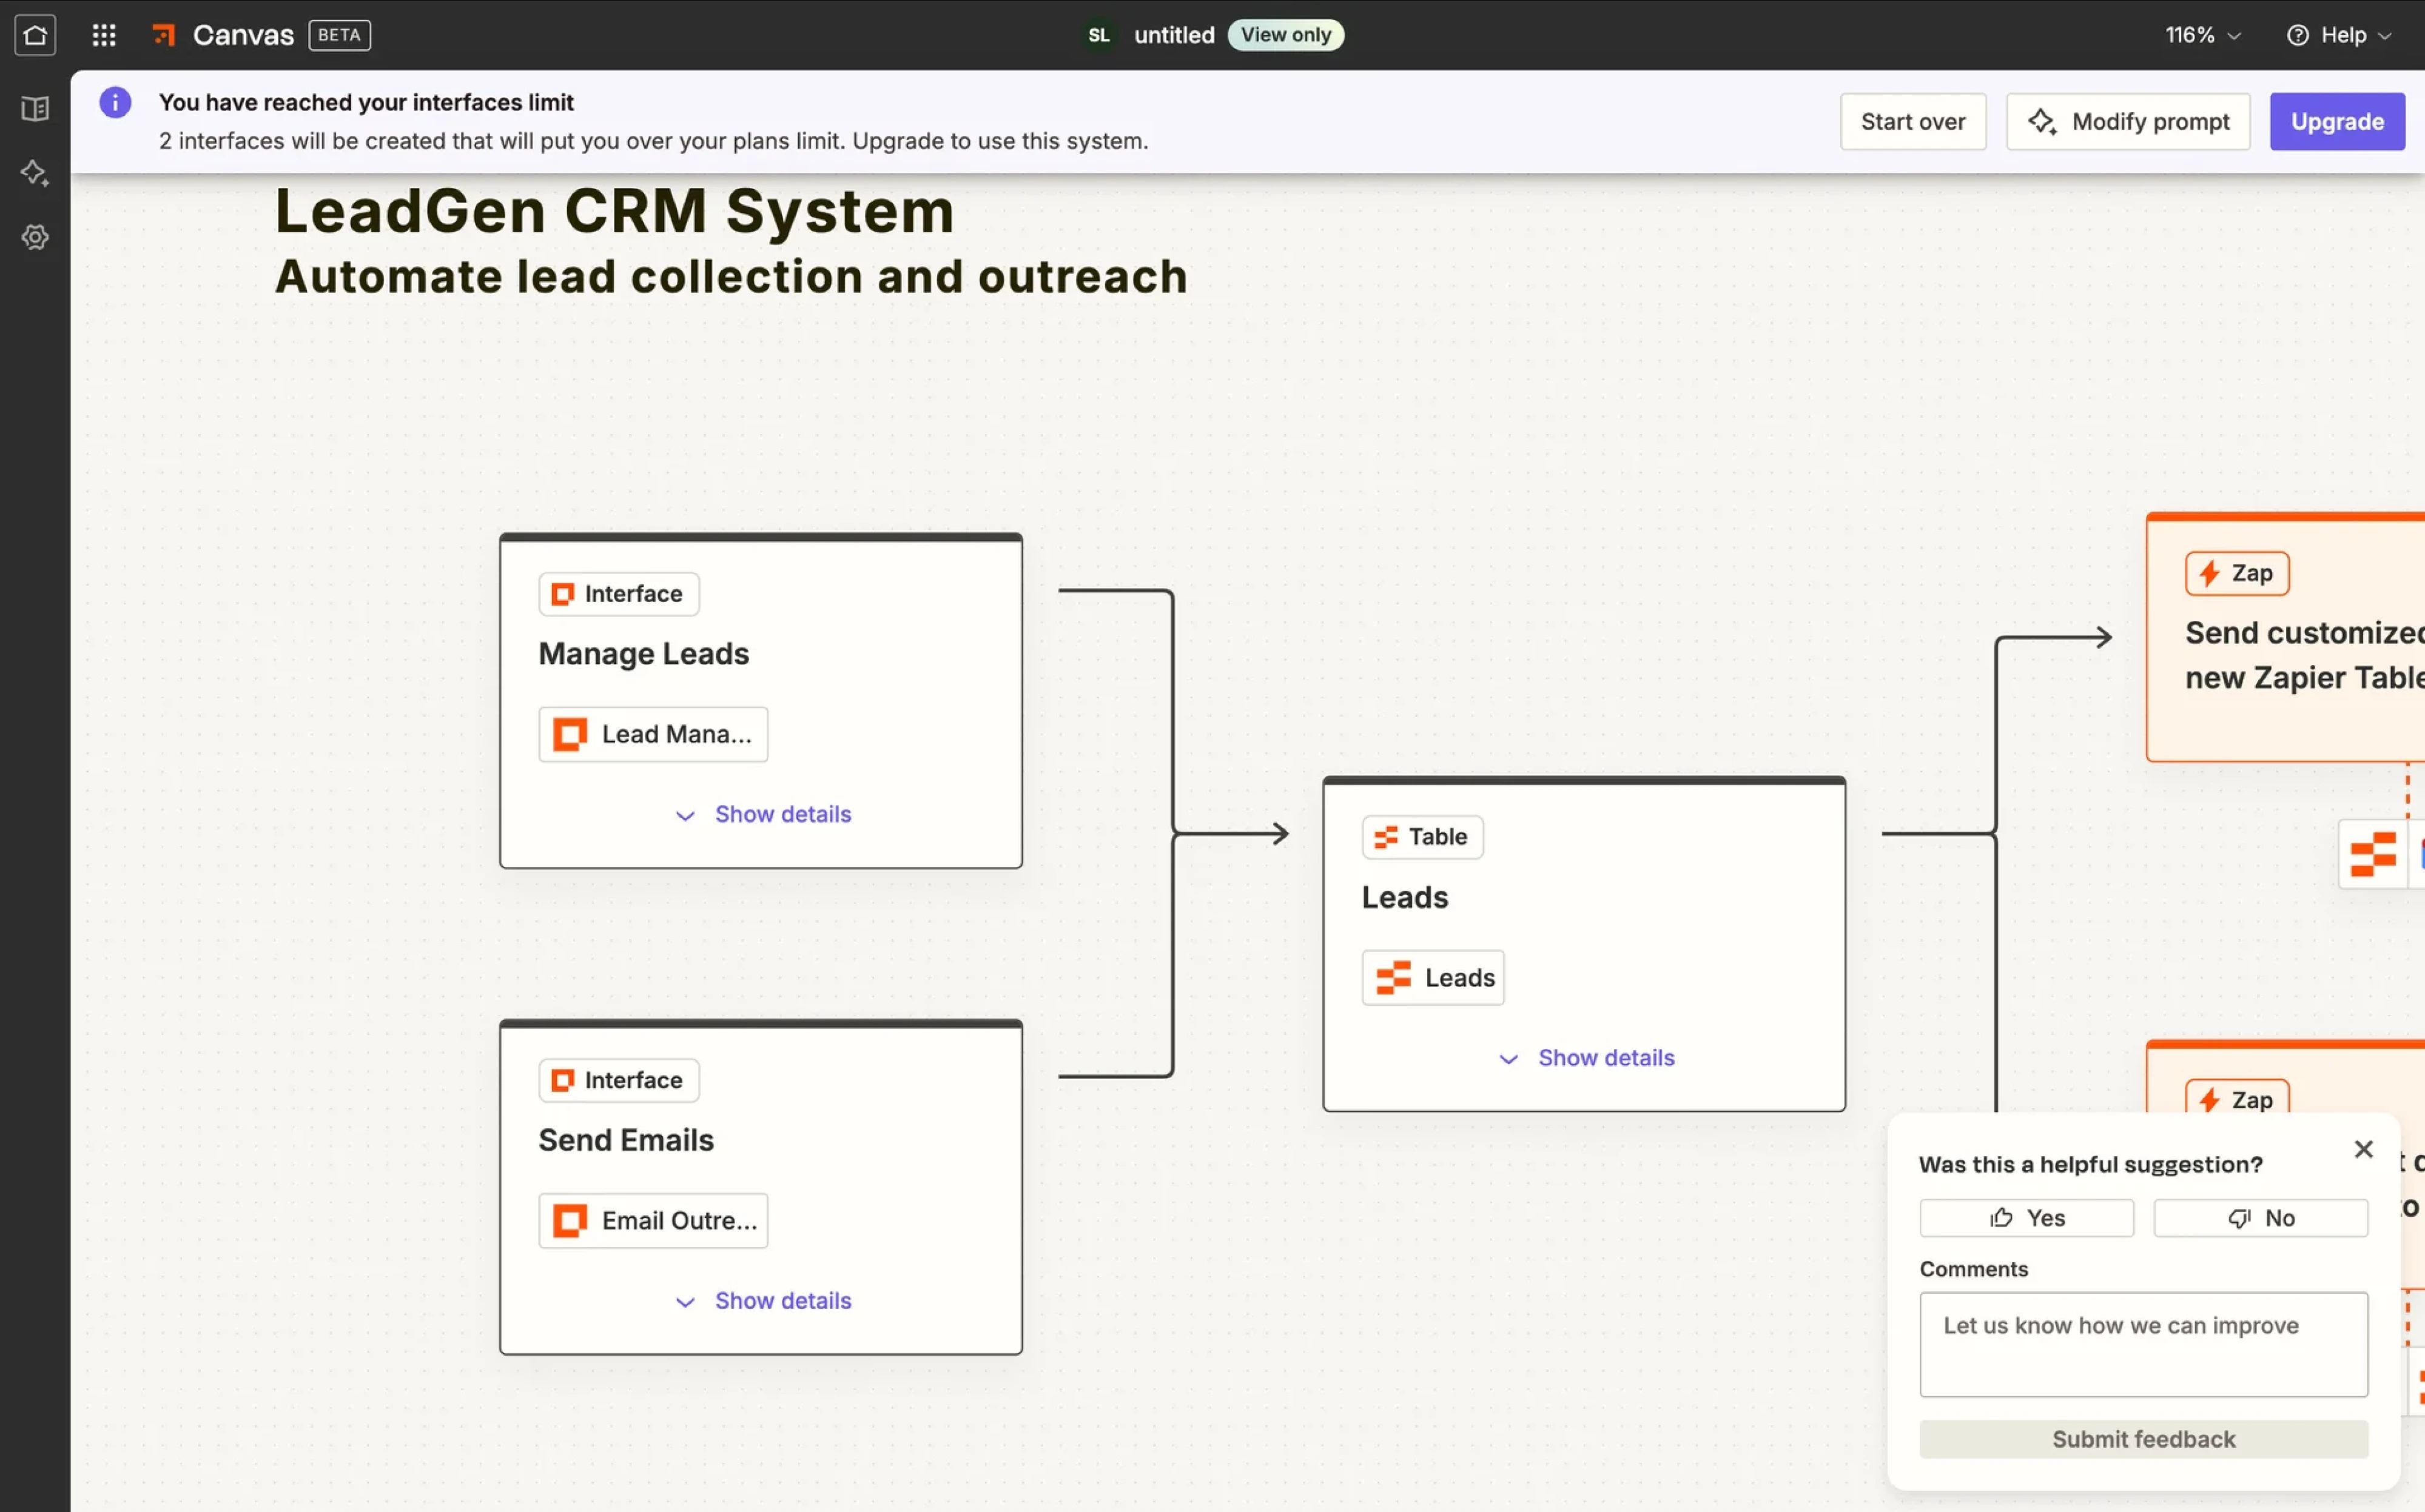Open the guide panel icon in the sidebar
This screenshot has height=1512, width=2425.
[x=35, y=108]
